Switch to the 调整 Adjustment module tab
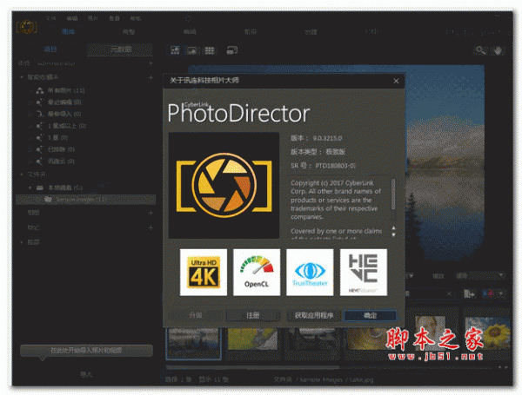The height and width of the screenshot is (395, 522). click(129, 32)
